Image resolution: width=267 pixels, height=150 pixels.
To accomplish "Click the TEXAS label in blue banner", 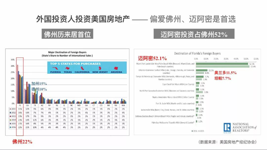I will (68, 72).
